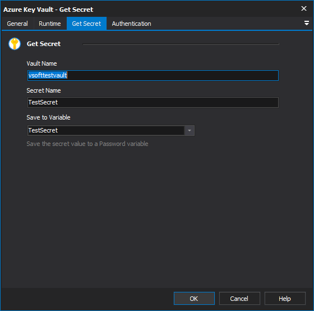314x311 pixels.
Task: Go to the Authentication tab
Action: (131, 24)
